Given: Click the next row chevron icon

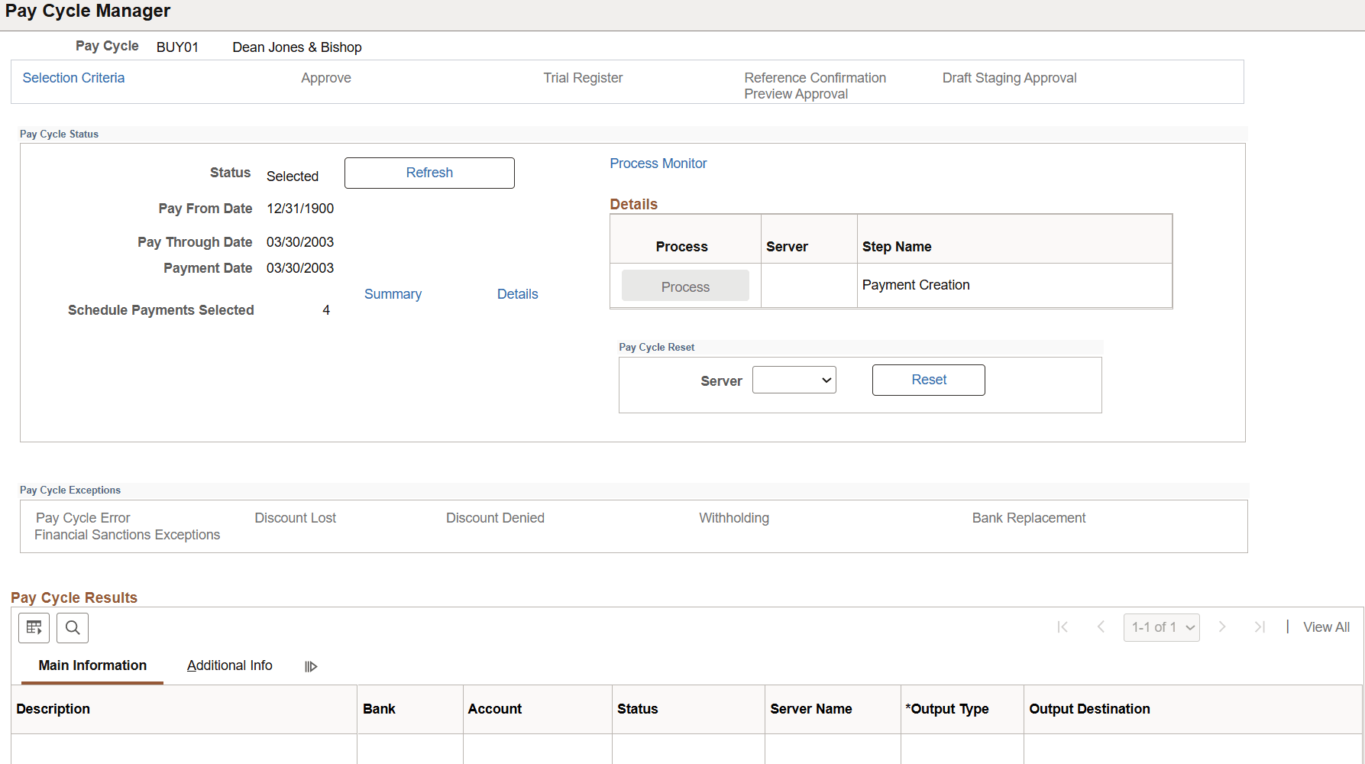Looking at the screenshot, I should pyautogui.click(x=1223, y=626).
